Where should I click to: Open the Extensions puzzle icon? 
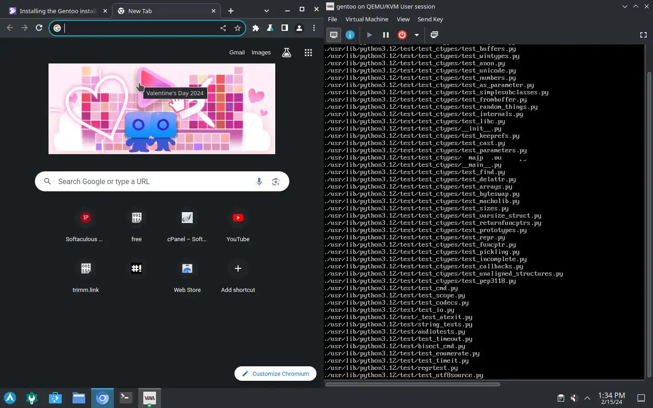(x=256, y=28)
